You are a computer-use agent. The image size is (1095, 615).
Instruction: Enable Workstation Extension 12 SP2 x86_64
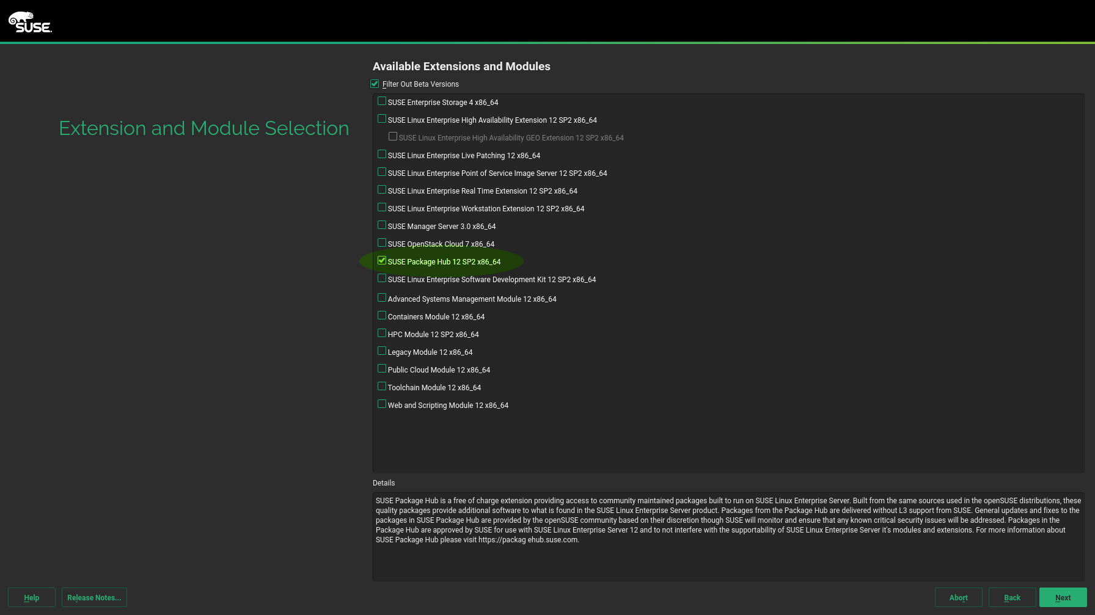pos(382,208)
